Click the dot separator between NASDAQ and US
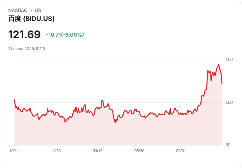 point(31,10)
